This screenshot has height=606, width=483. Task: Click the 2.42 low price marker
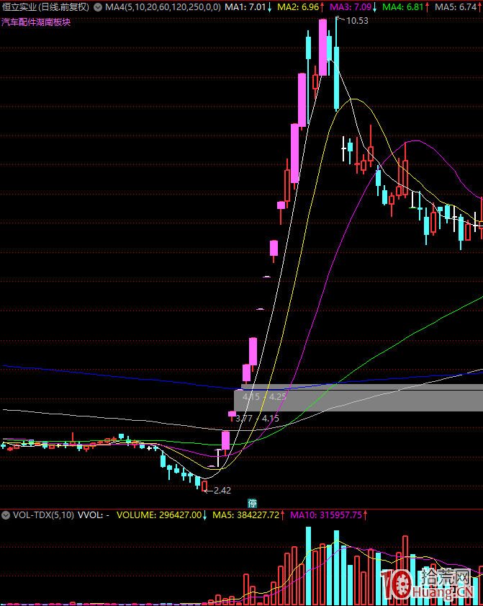222,491
